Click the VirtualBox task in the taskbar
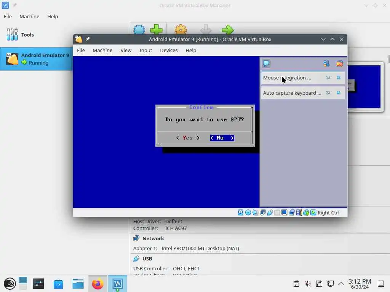This screenshot has height=292, width=390. 118,284
